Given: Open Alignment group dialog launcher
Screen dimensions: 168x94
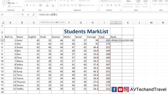Looking at the screenshot, I should (98, 10).
